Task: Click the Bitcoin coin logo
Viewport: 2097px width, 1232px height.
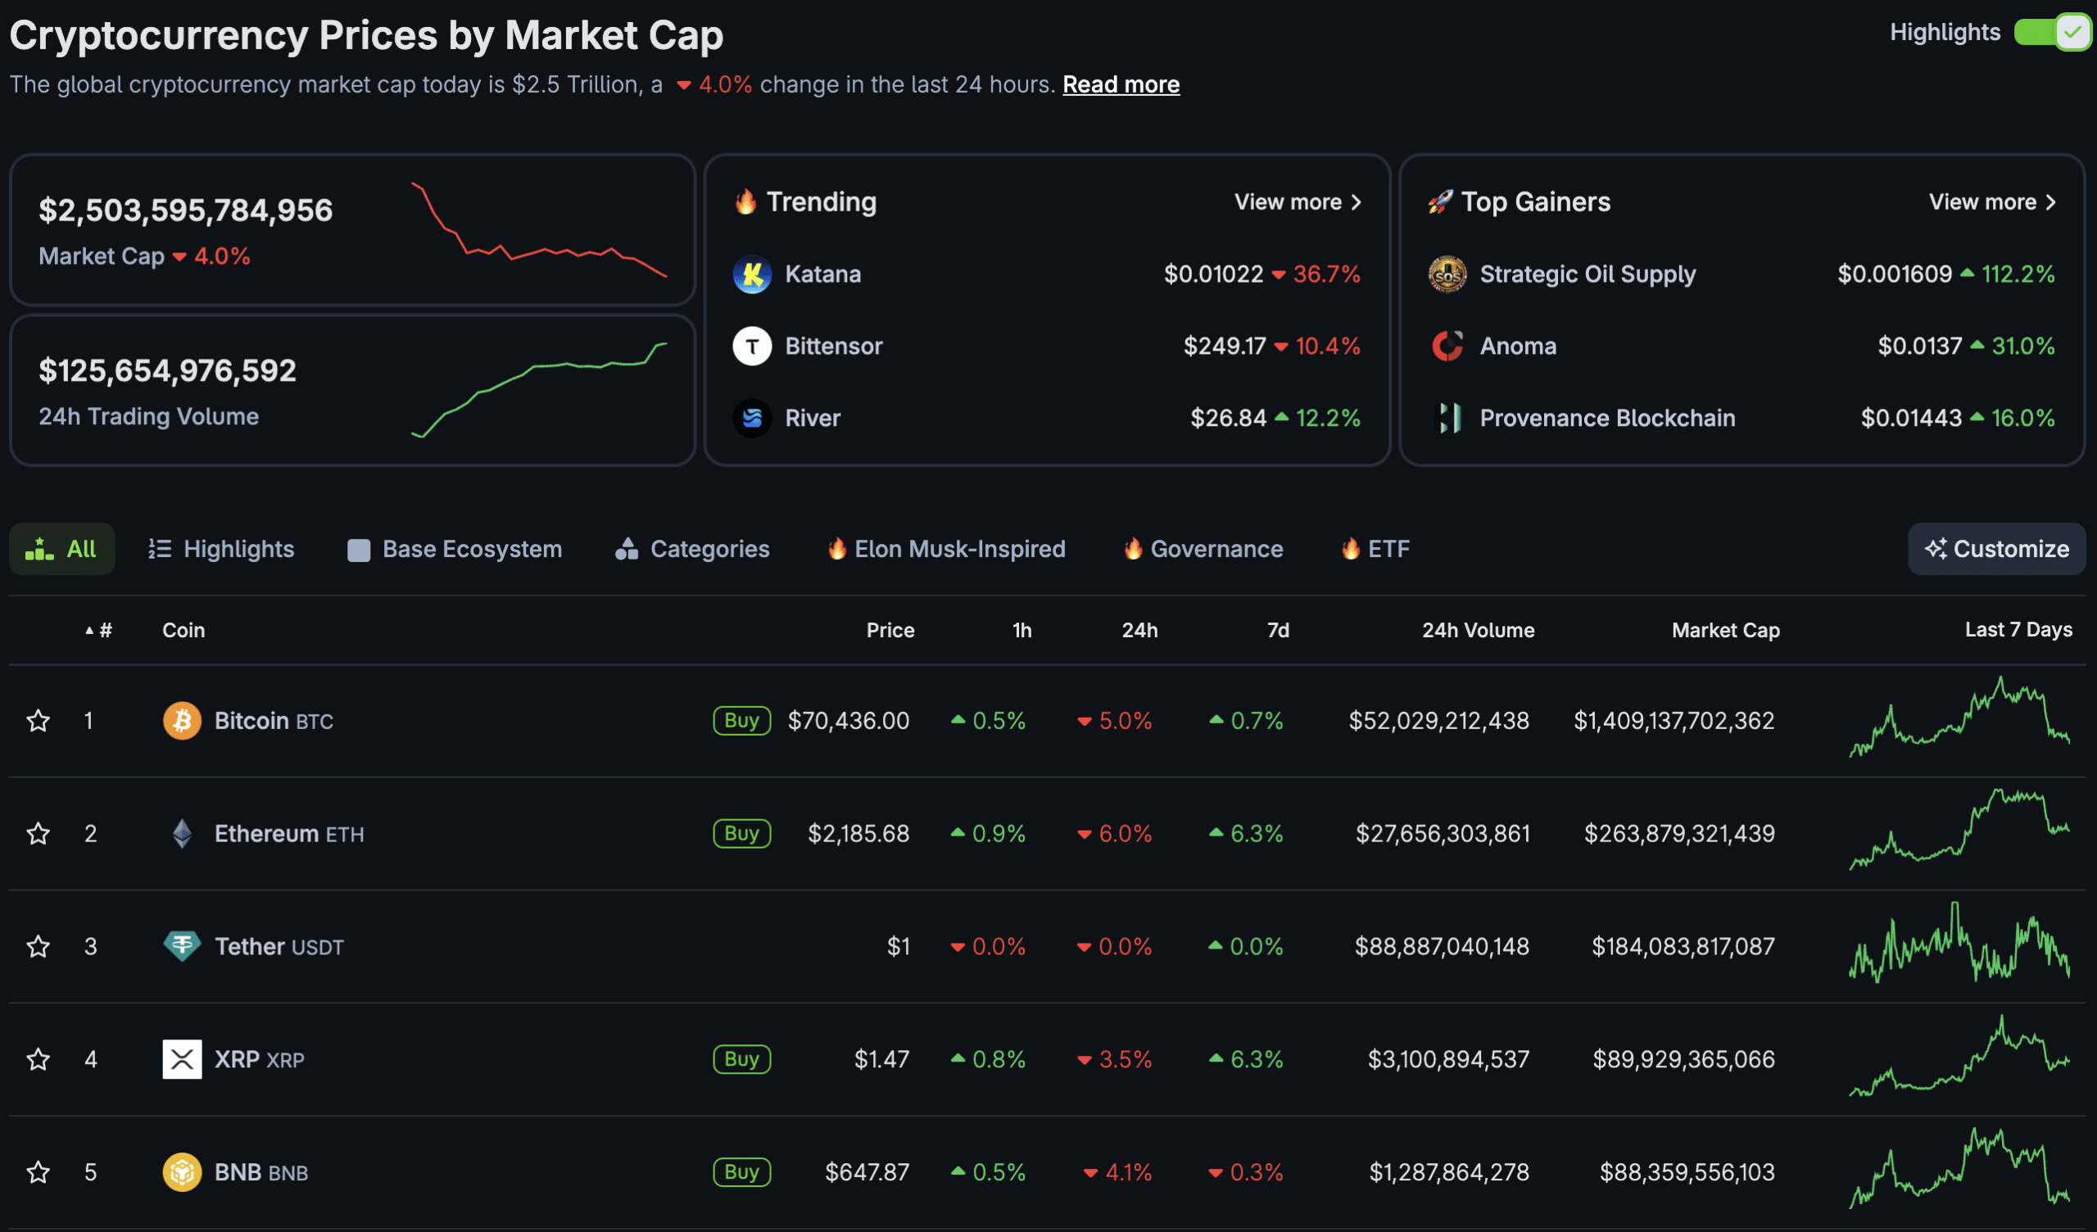Action: coord(182,721)
